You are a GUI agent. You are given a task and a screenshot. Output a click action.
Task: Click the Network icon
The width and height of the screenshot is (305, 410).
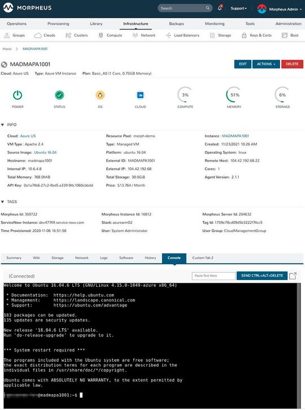coord(135,35)
